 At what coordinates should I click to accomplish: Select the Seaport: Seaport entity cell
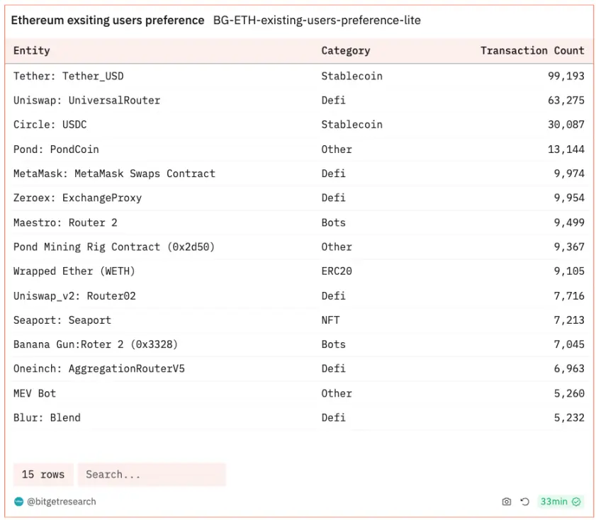[62, 320]
